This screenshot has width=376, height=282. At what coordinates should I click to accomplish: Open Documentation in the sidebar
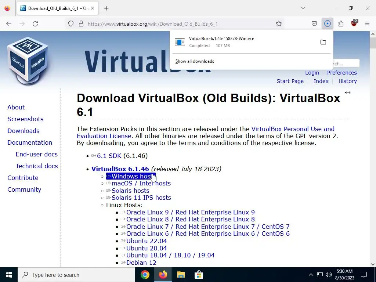pos(30,142)
